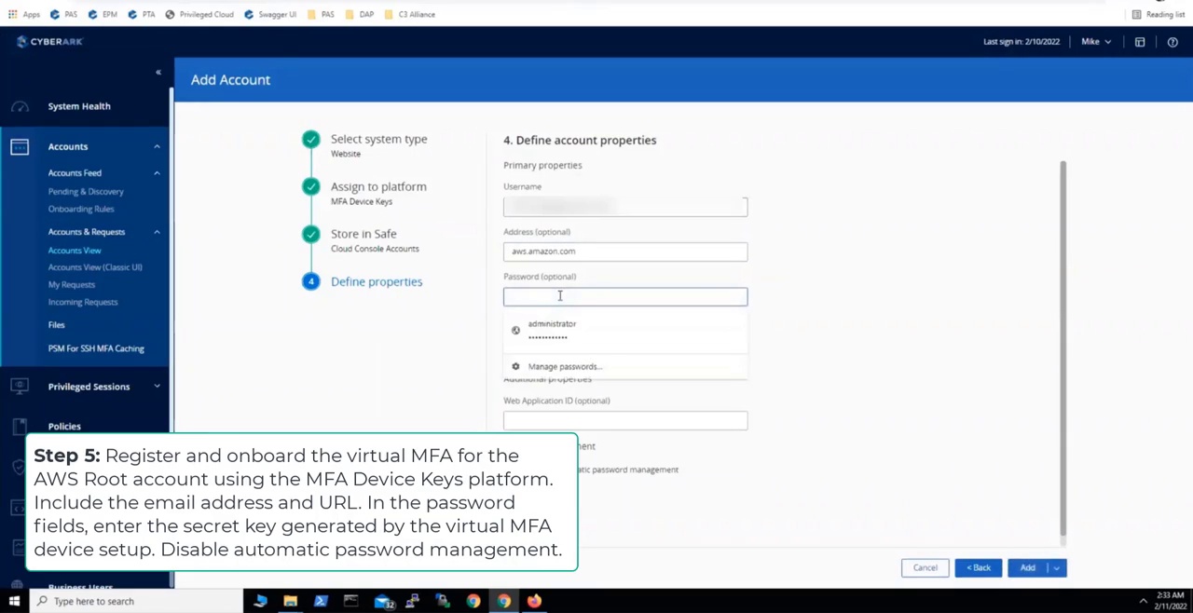Go Back to previous step
The height and width of the screenshot is (613, 1193).
(979, 567)
